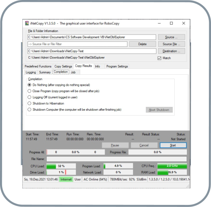Click the User status bar entry
This screenshot has height=207, width=211.
pyautogui.click(x=78, y=180)
